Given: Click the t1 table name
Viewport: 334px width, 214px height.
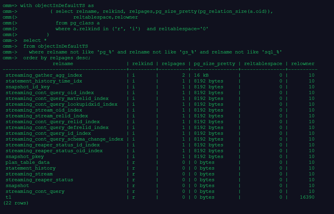Looking at the screenshot, I should (x=8, y=197).
